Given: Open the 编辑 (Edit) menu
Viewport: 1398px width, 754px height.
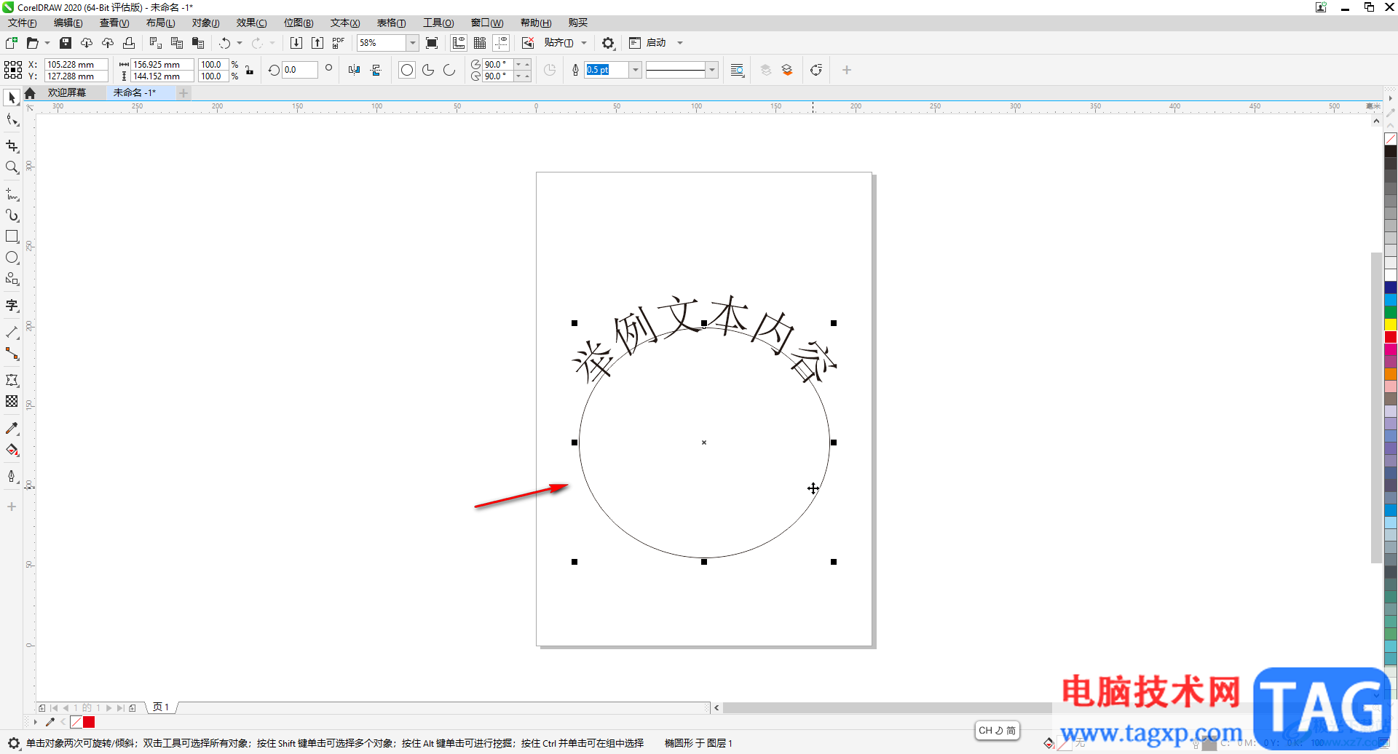Looking at the screenshot, I should [68, 23].
